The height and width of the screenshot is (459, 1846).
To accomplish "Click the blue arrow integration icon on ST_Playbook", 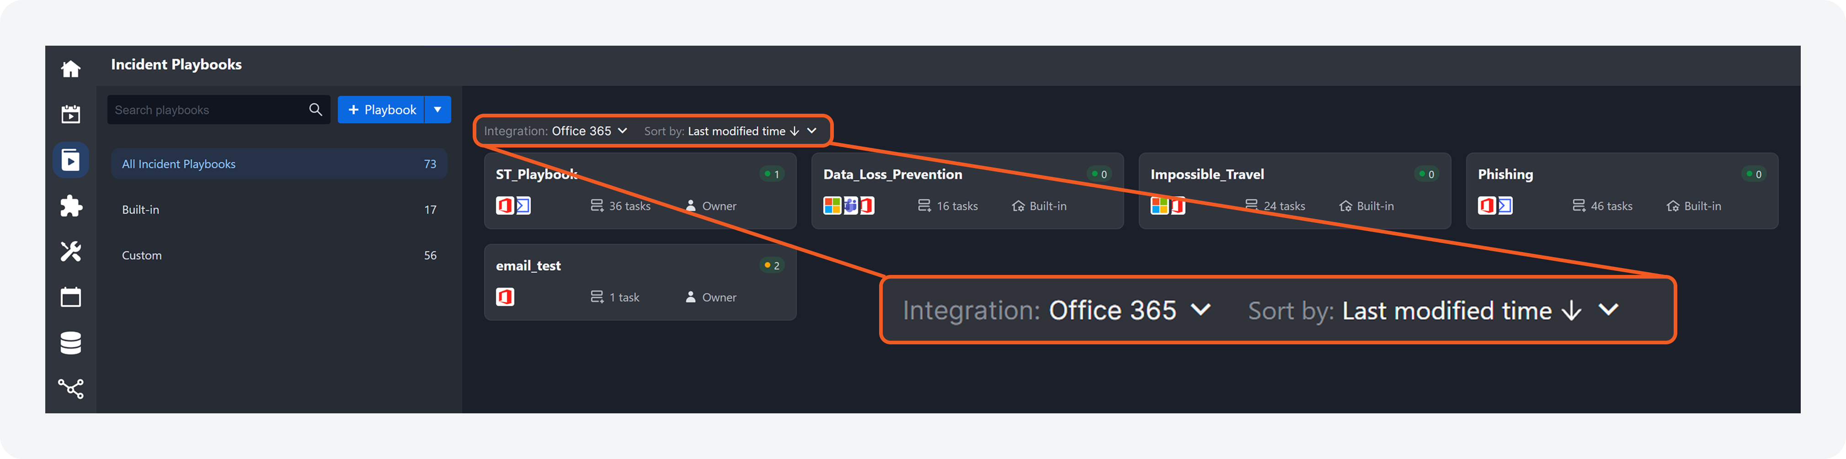I will 523,206.
